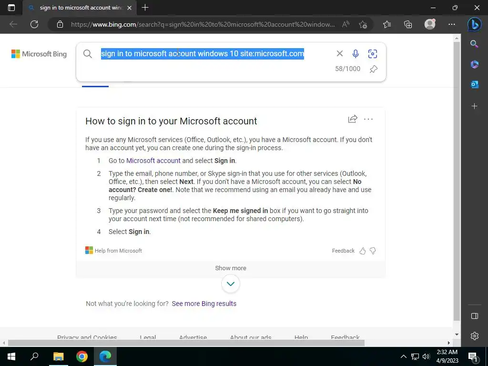View site information lock icon
Viewport: 488px width, 366px height.
pyautogui.click(x=60, y=24)
